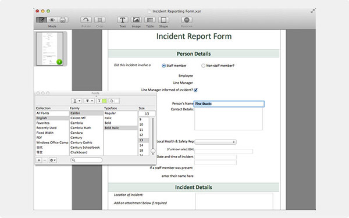The width and height of the screenshot is (349, 218).
Task: Click the remove collection minus button
Action: tap(45, 160)
